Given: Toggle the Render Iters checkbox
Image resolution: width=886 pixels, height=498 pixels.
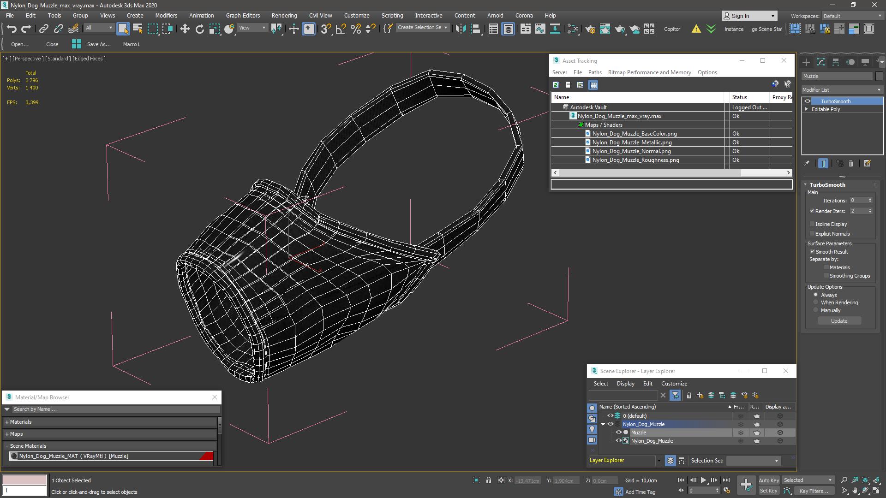Looking at the screenshot, I should [812, 211].
